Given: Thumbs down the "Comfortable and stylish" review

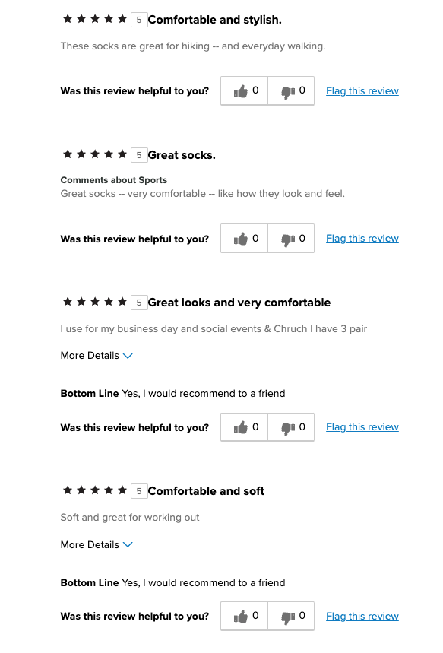Looking at the screenshot, I should pos(291,90).
